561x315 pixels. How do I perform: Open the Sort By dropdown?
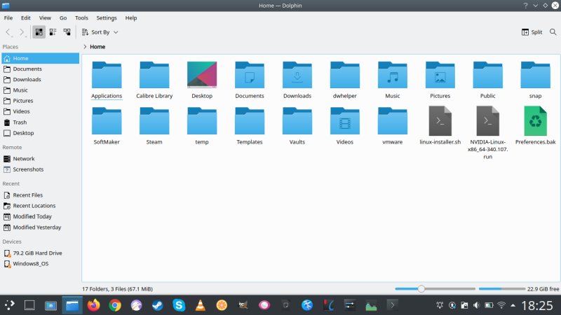click(100, 32)
